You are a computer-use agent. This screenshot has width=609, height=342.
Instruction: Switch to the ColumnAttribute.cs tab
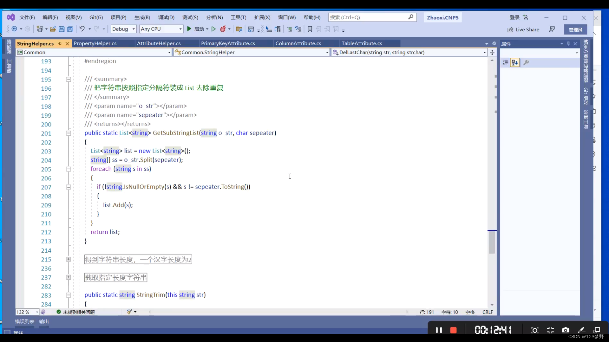[x=298, y=43]
